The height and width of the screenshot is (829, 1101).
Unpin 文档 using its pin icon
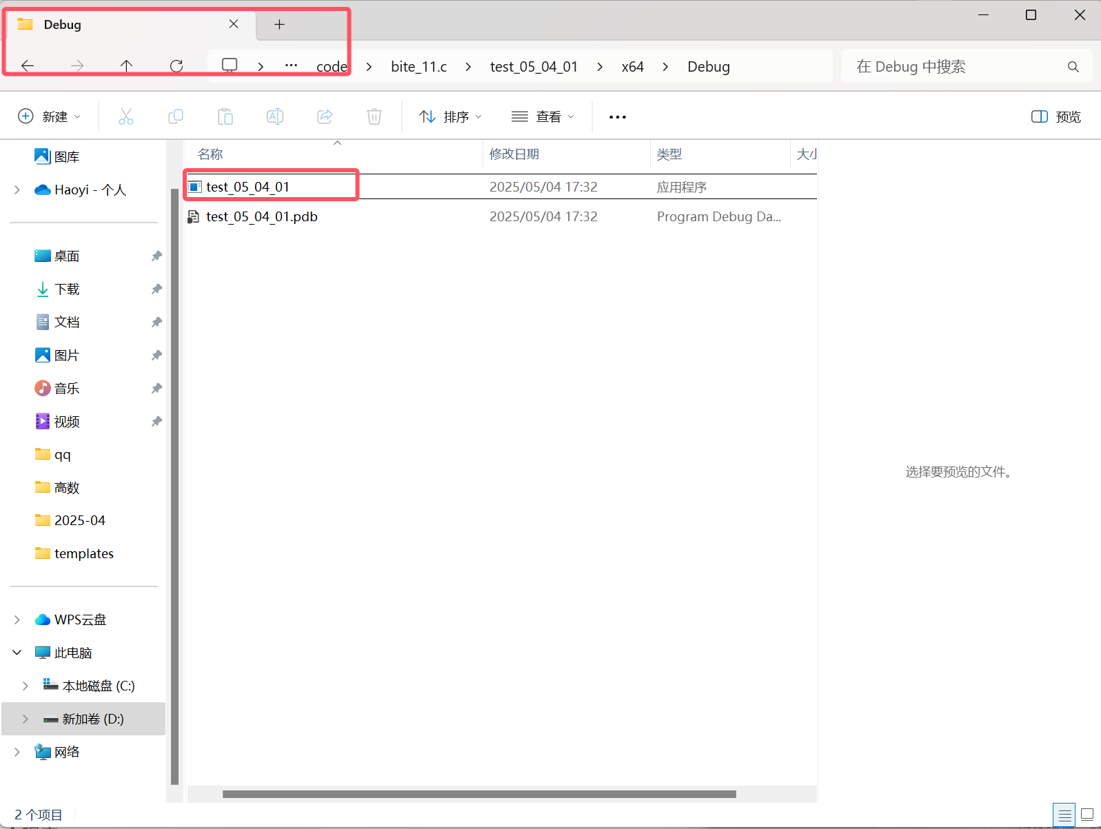click(x=156, y=323)
